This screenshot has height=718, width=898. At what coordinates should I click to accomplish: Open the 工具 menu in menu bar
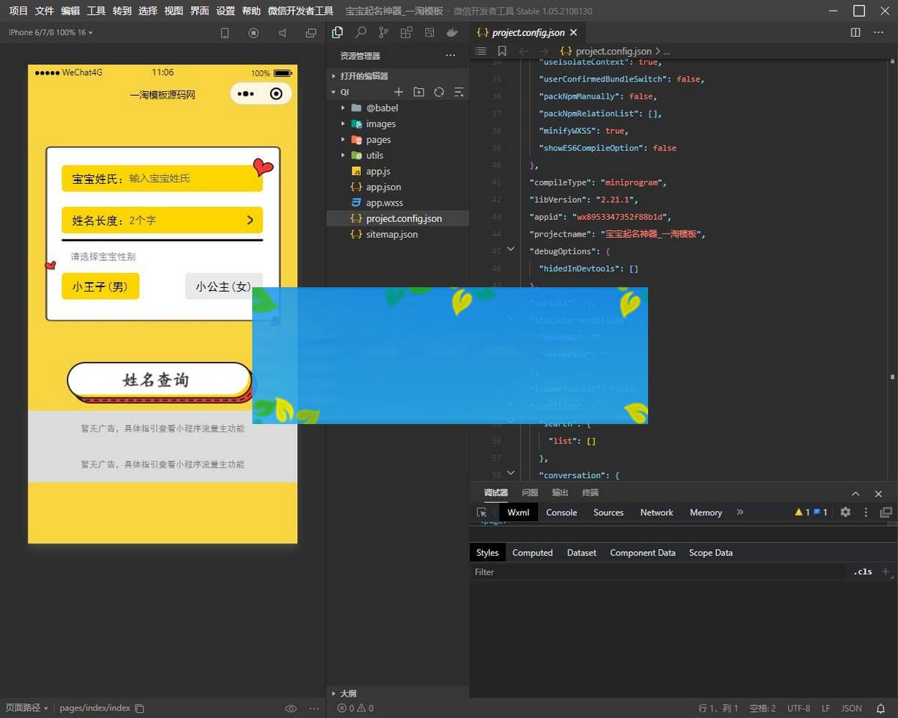point(96,10)
